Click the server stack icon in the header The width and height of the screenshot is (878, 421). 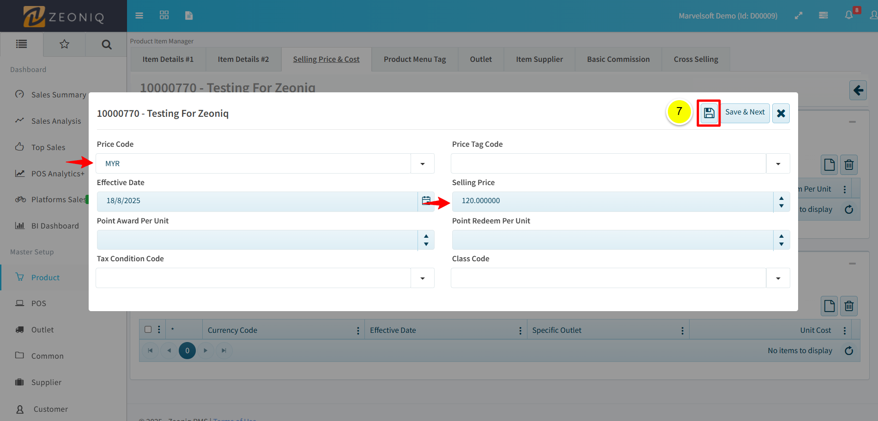click(x=823, y=15)
